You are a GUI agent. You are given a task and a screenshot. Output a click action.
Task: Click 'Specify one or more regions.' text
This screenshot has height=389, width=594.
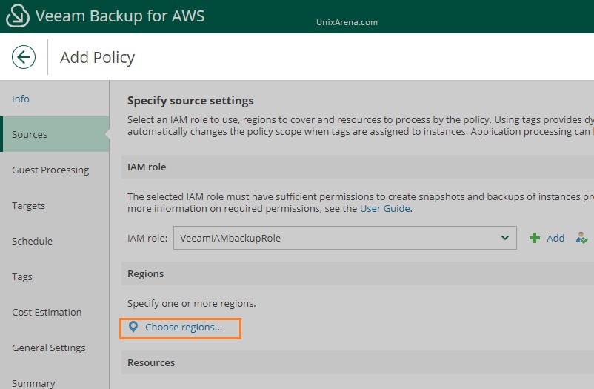click(x=192, y=303)
